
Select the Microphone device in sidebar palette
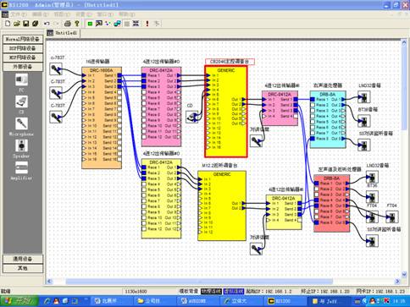(21, 127)
